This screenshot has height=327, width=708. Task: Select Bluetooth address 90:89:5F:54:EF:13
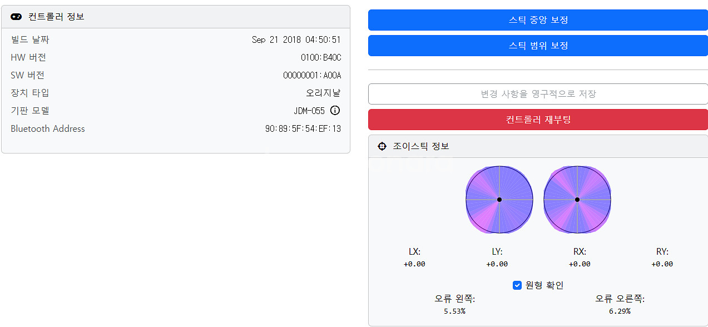(x=303, y=129)
